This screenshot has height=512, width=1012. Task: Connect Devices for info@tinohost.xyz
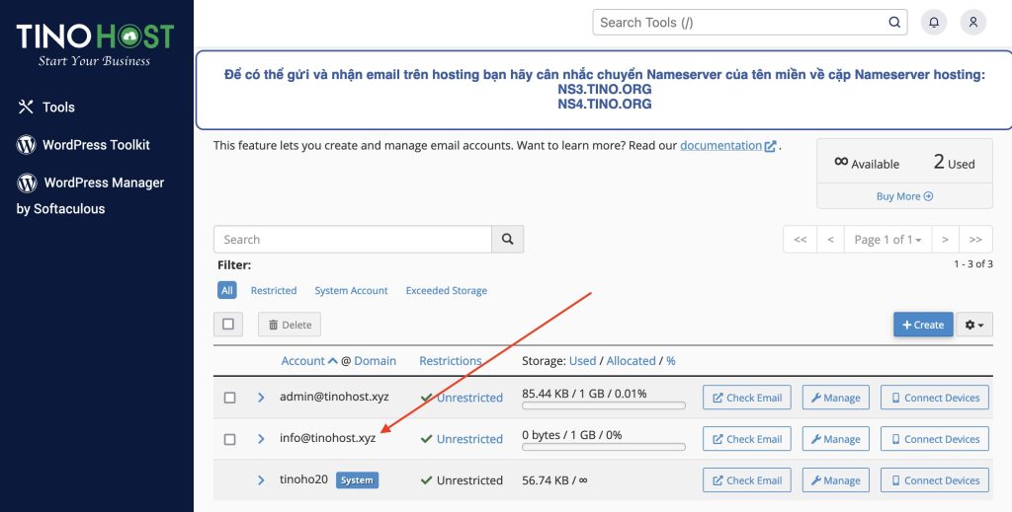pos(935,439)
